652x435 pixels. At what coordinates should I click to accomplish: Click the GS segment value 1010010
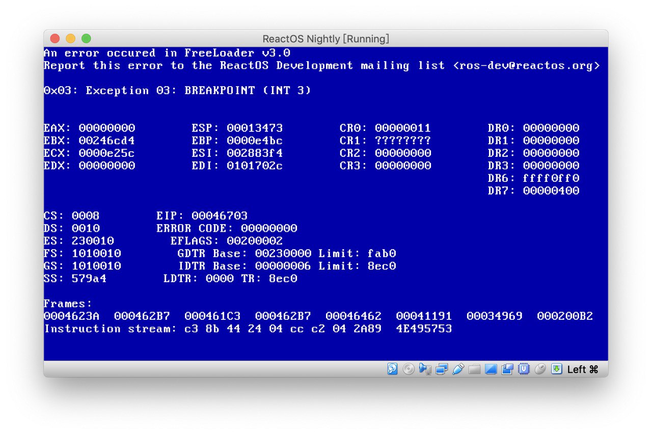[96, 266]
